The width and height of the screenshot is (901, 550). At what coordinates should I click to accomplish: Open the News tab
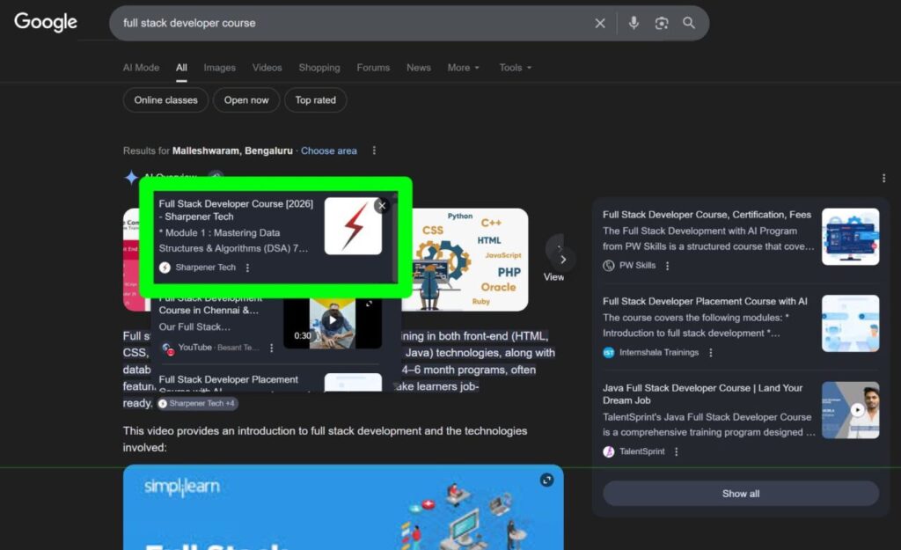pos(418,67)
